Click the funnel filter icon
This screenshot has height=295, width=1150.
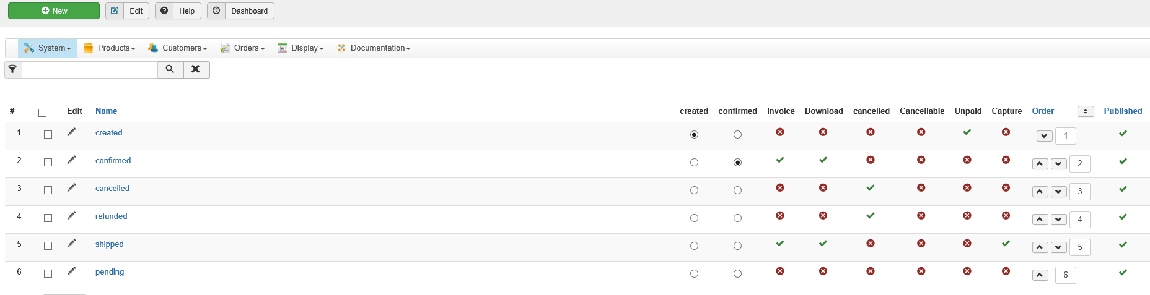[13, 69]
